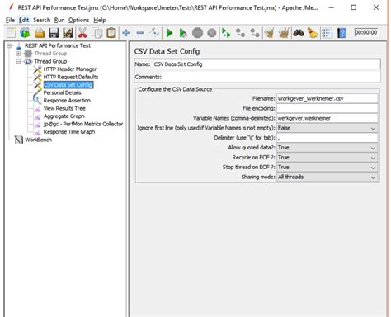Select the greyed-out Thread Group item
This screenshot has width=391, height=317.
[x=50, y=54]
